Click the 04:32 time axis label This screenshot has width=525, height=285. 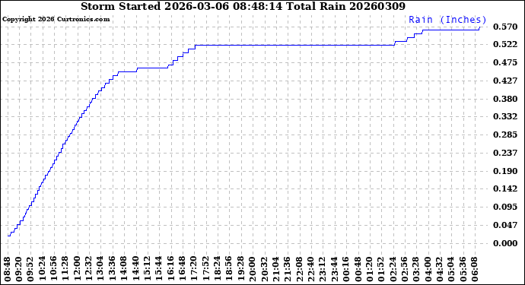(440, 269)
